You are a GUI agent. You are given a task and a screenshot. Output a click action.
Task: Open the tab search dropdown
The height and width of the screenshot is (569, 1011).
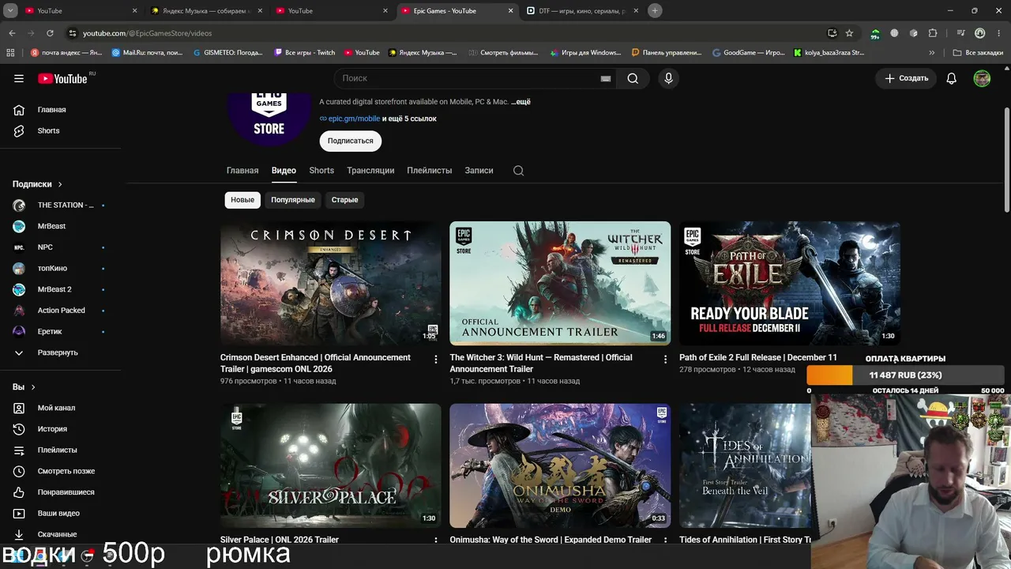point(12,10)
